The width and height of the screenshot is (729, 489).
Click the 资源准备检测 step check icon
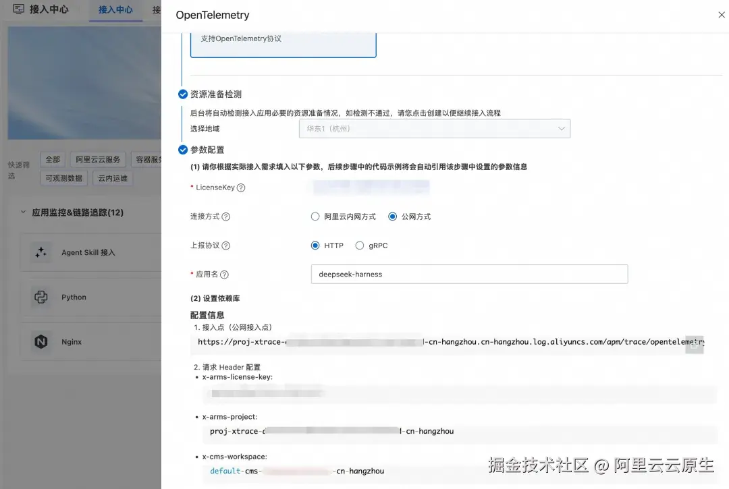point(183,94)
